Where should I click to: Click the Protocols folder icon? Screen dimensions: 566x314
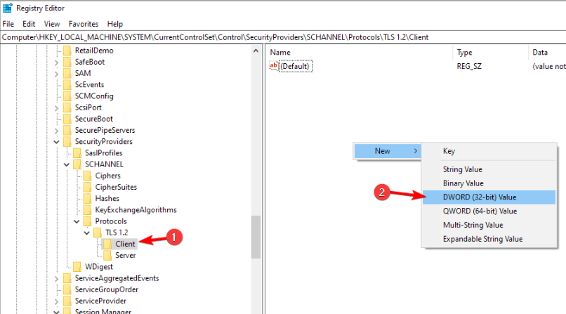(x=87, y=221)
